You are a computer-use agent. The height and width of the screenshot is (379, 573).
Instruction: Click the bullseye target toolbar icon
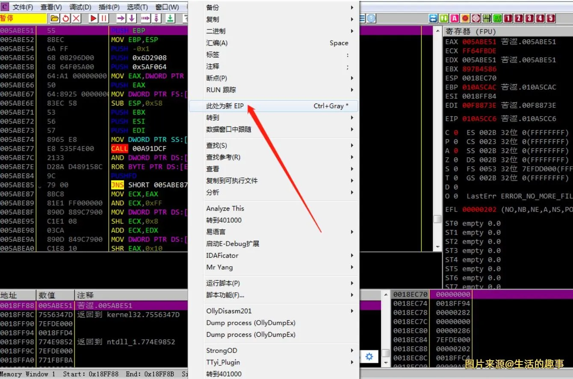[x=476, y=18]
